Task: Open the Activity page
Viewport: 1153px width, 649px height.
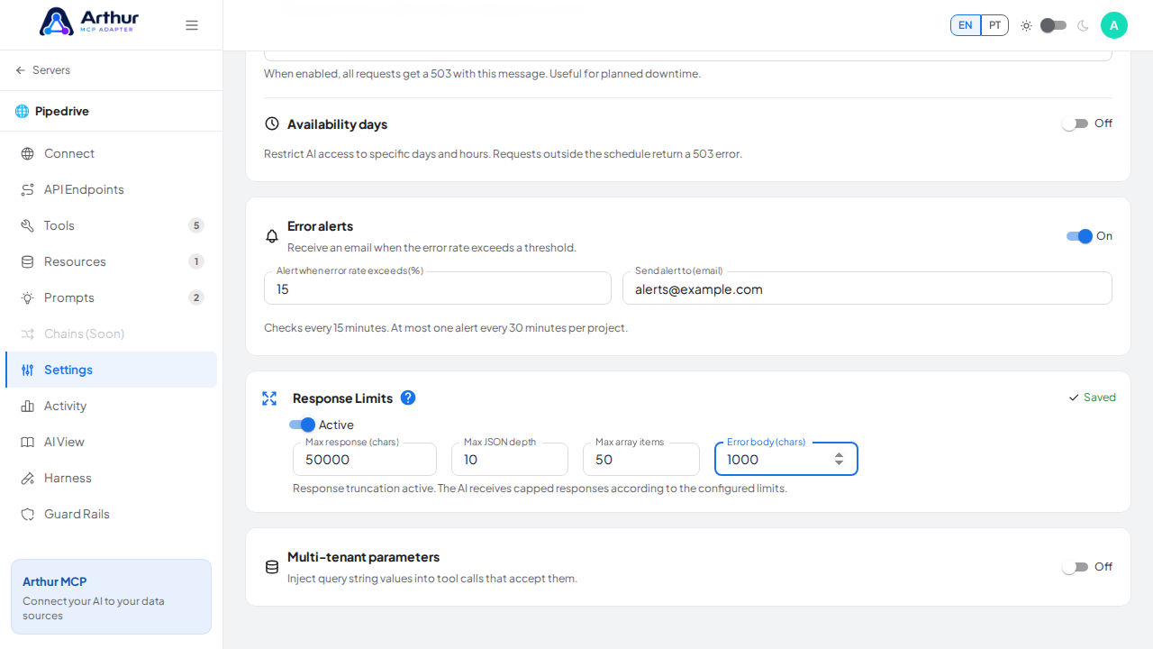Action: [x=111, y=406]
